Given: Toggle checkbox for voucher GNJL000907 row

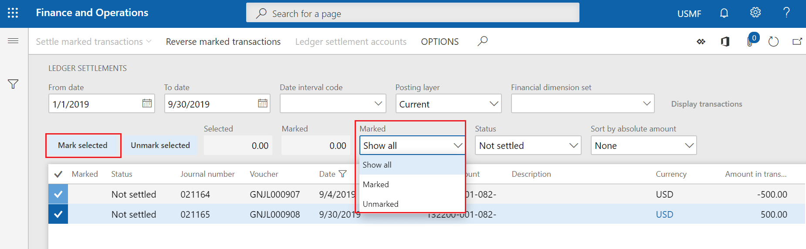Looking at the screenshot, I should (x=58, y=194).
